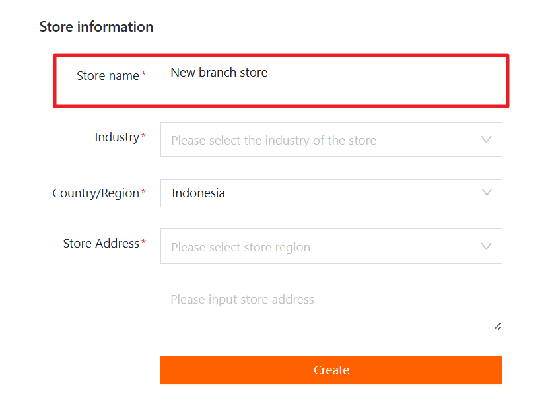Image resolution: width=548 pixels, height=398 pixels.
Task: Click the red asterisk next to Store name
Action: click(143, 76)
